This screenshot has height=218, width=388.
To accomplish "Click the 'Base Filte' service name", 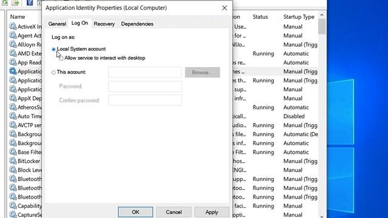I will point(30,152).
